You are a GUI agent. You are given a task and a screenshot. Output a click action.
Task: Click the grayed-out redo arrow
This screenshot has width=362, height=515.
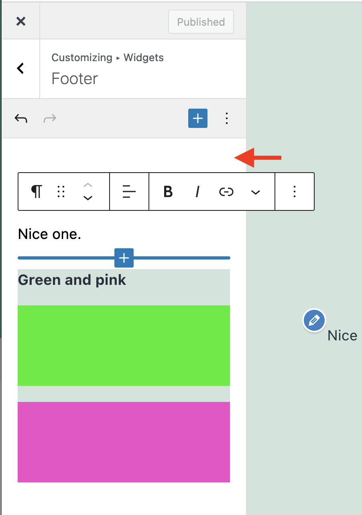pyautogui.click(x=50, y=118)
